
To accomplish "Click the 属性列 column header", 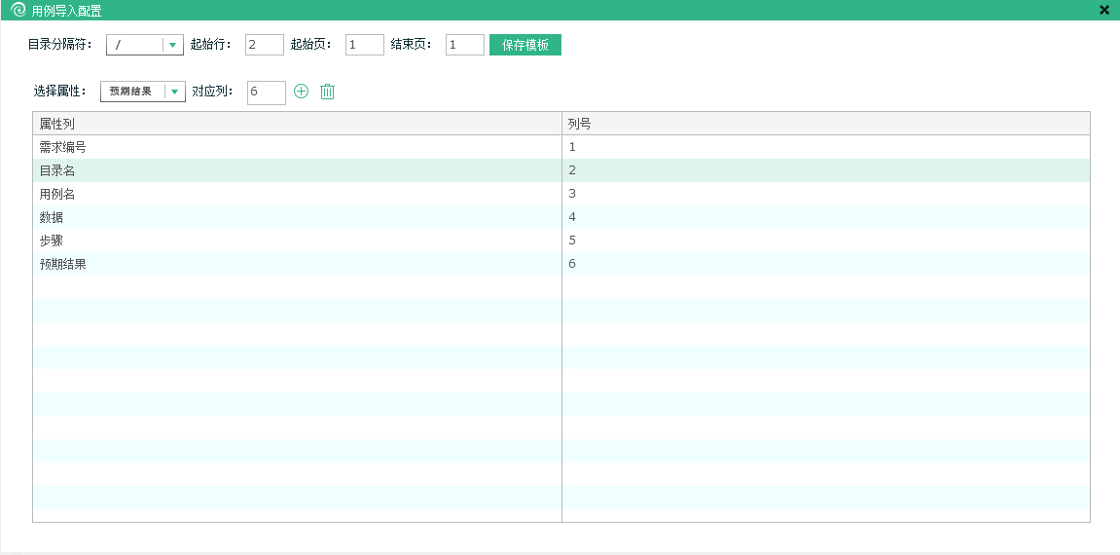I will (297, 124).
